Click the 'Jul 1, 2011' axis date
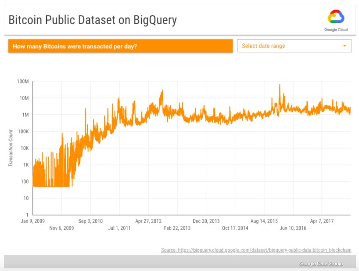Image resolution: width=359 pixels, height=271 pixels. tap(119, 228)
